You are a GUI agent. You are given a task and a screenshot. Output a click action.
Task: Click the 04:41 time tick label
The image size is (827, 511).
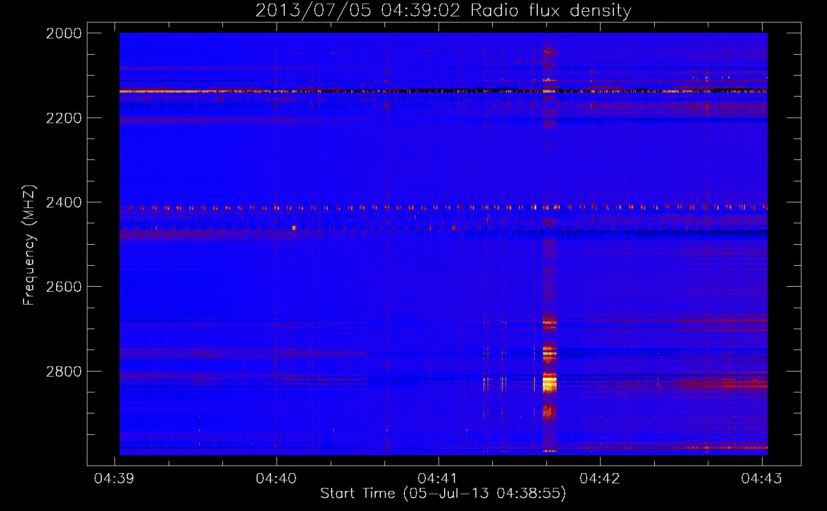438,478
